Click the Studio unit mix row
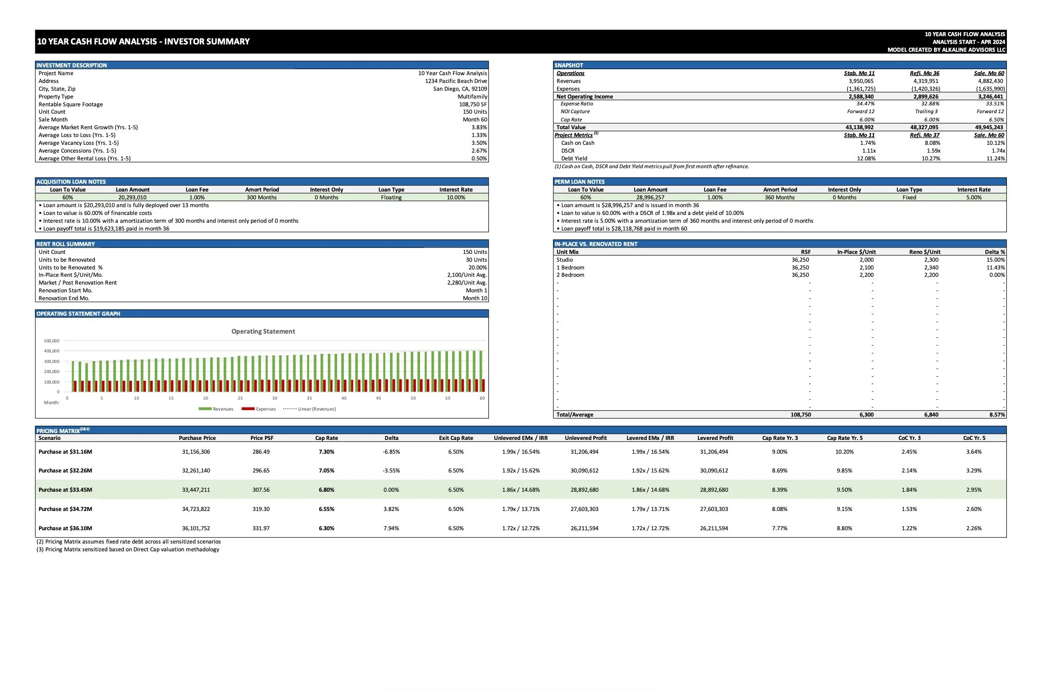The image size is (1039, 692). 564,260
